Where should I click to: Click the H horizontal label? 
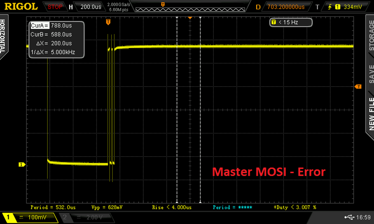(71, 7)
